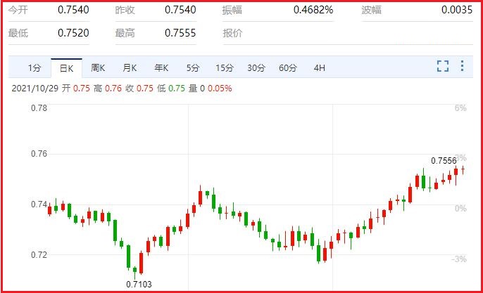Click the 0.78 y-axis label
Screen dimensions: 483x293
tap(39, 108)
